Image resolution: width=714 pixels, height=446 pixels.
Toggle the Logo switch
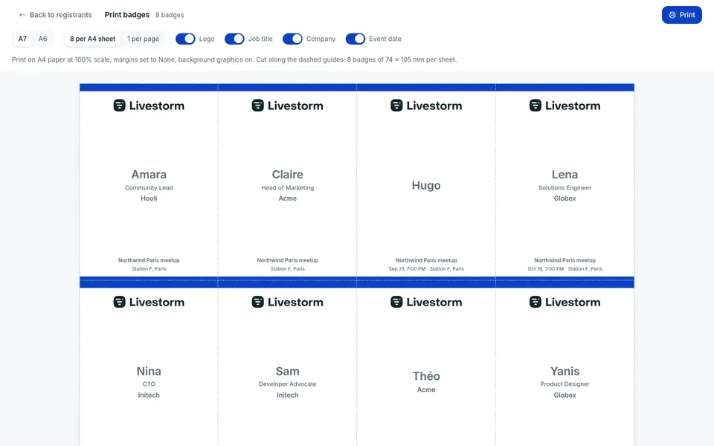pos(185,39)
